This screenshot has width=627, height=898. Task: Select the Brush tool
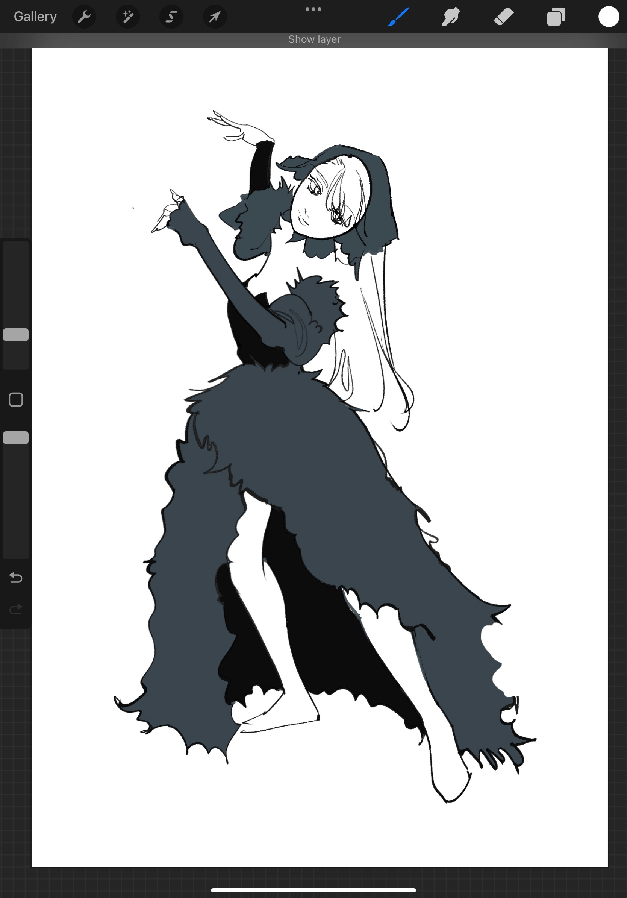[x=398, y=17]
